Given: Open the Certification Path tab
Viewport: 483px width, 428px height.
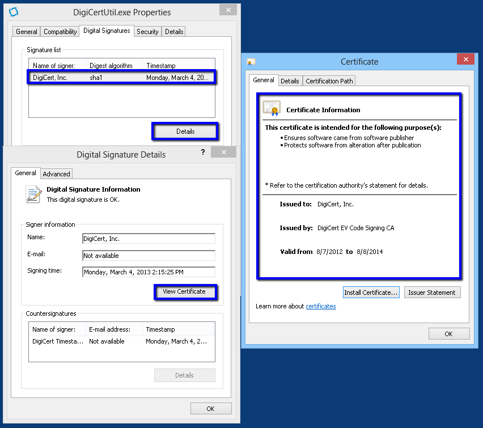Looking at the screenshot, I should pyautogui.click(x=329, y=80).
